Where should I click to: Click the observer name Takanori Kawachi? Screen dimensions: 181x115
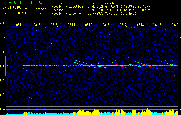pyautogui.click(x=102, y=3)
